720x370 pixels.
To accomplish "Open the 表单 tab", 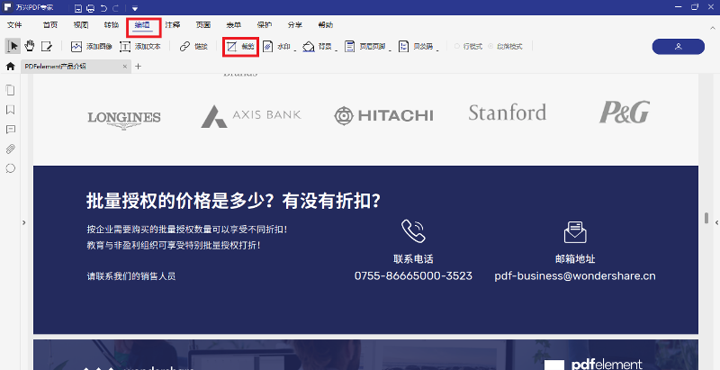I will point(234,25).
